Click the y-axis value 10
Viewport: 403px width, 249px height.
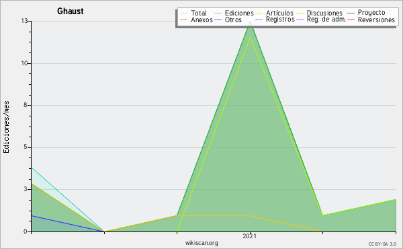coord(24,63)
